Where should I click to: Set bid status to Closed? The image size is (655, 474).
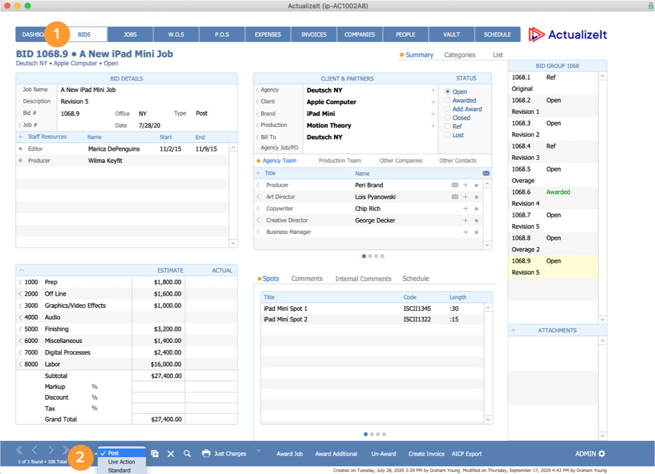coord(447,118)
